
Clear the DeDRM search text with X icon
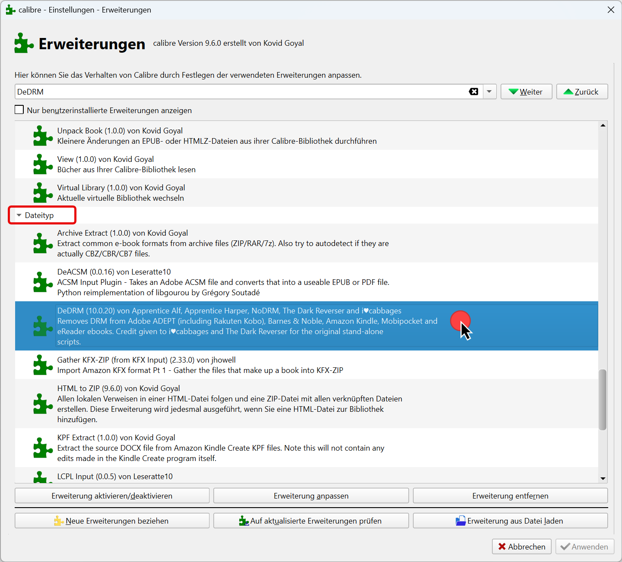click(x=473, y=92)
